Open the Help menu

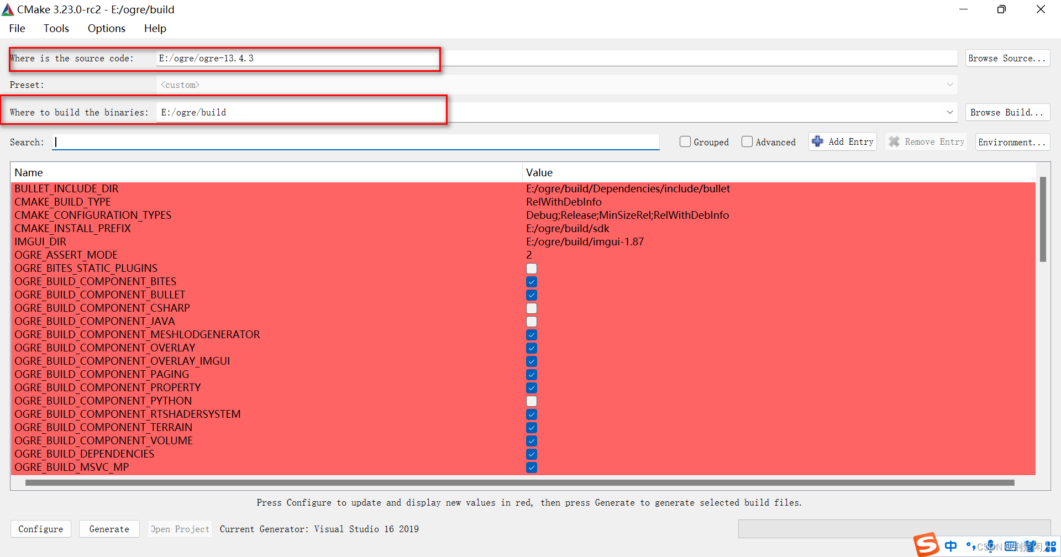click(x=155, y=28)
